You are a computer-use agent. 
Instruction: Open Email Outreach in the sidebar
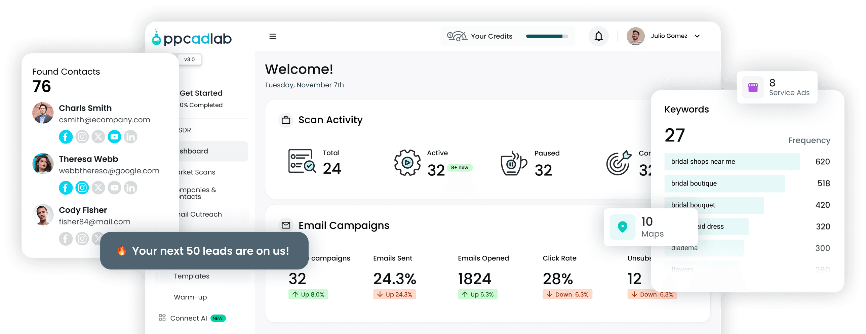point(200,214)
